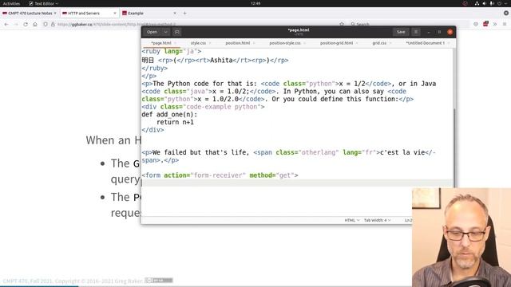The image size is (511, 287).
Task: Switch to the Untitled Document 1 tab
Action: click(x=425, y=43)
